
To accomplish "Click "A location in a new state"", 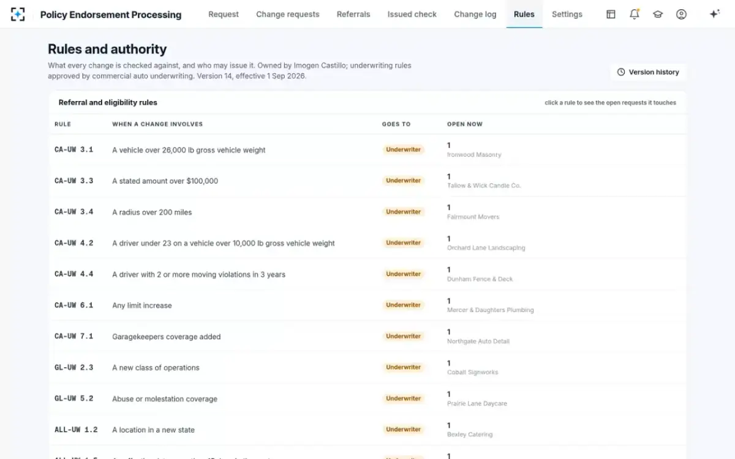I will coord(154,430).
